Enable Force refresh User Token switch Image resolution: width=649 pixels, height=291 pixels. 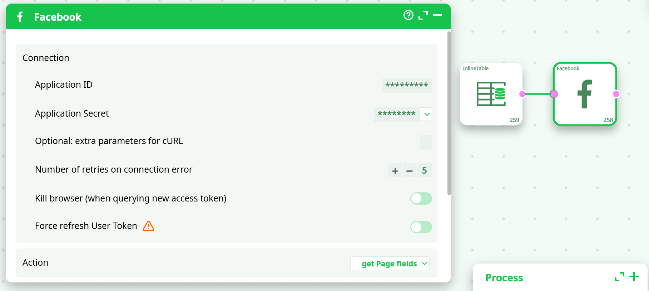coord(421,227)
